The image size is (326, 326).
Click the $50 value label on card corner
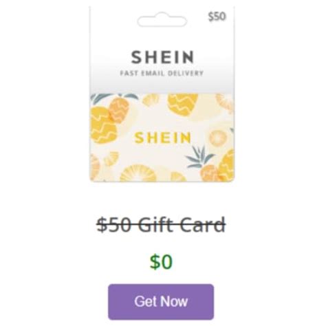[217, 17]
